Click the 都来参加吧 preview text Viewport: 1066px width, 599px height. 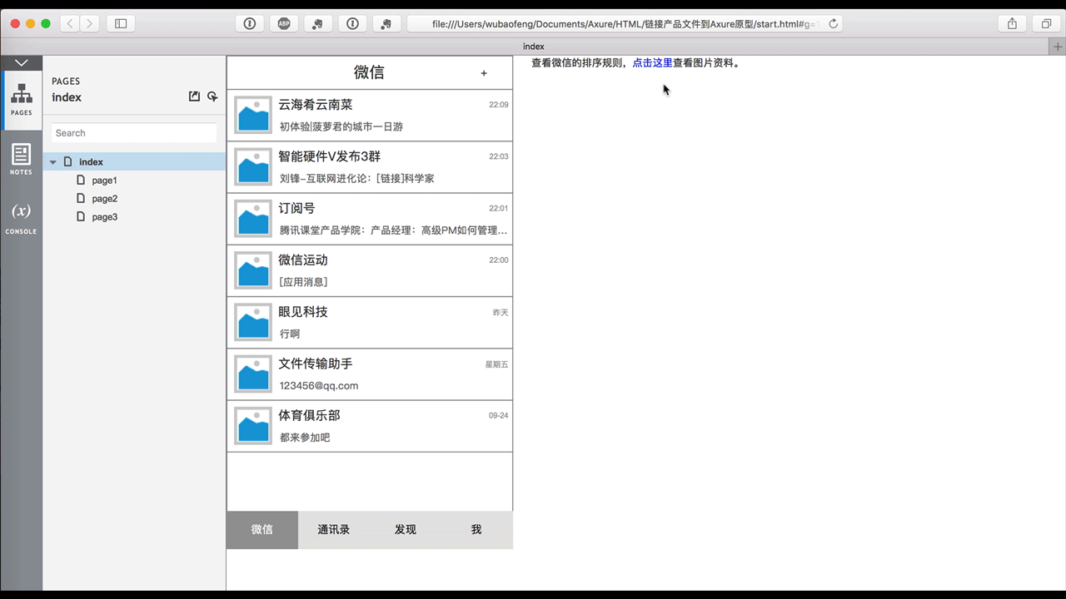305,438
